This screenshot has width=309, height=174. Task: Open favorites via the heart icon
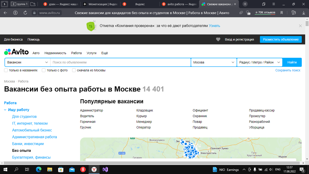[x=218, y=39]
